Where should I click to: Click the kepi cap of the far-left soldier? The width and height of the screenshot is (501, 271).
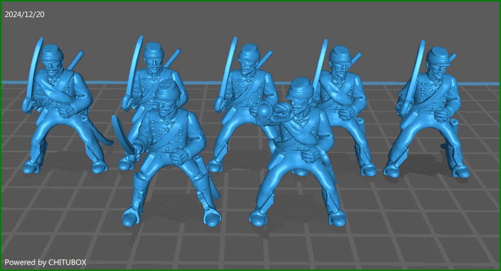tap(52, 53)
